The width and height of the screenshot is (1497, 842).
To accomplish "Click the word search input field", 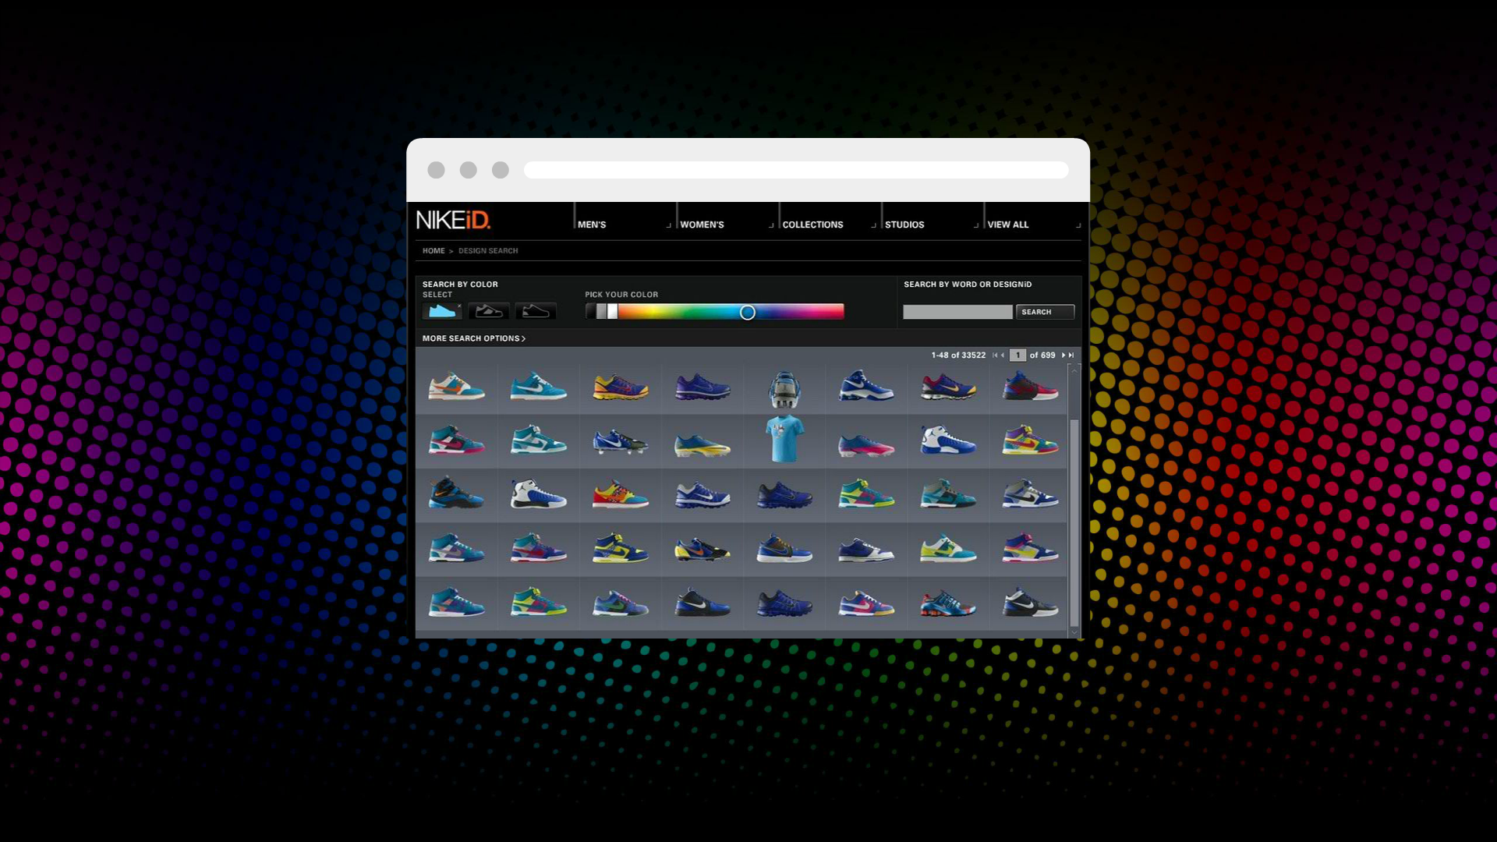I will pyautogui.click(x=957, y=312).
